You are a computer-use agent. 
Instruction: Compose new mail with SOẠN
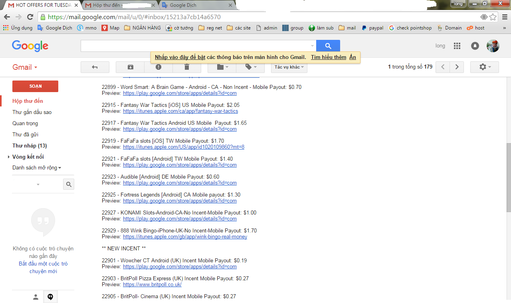point(35,86)
